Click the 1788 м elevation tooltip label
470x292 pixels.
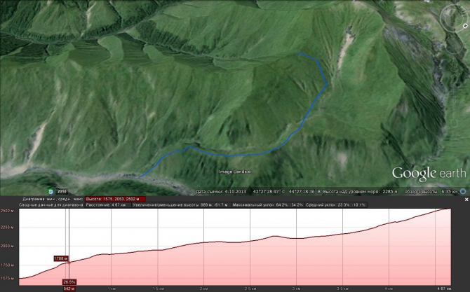[x=60, y=258]
